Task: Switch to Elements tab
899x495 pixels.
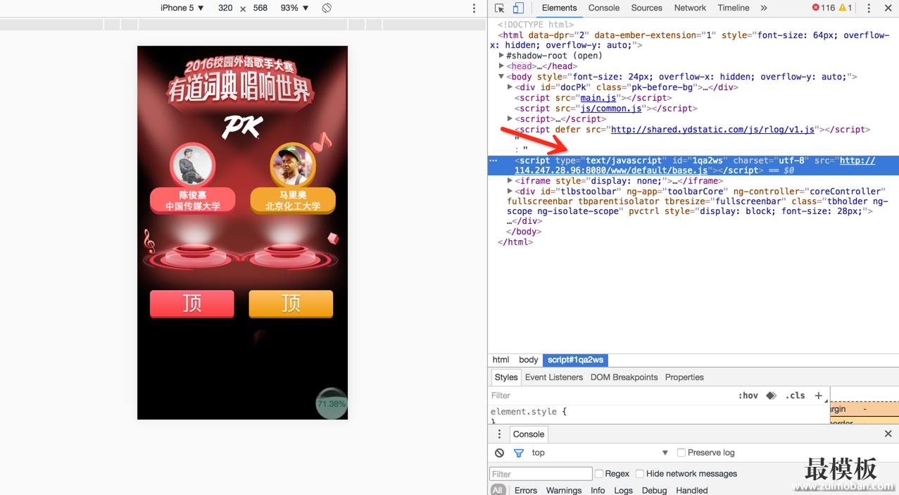Action: pos(559,8)
